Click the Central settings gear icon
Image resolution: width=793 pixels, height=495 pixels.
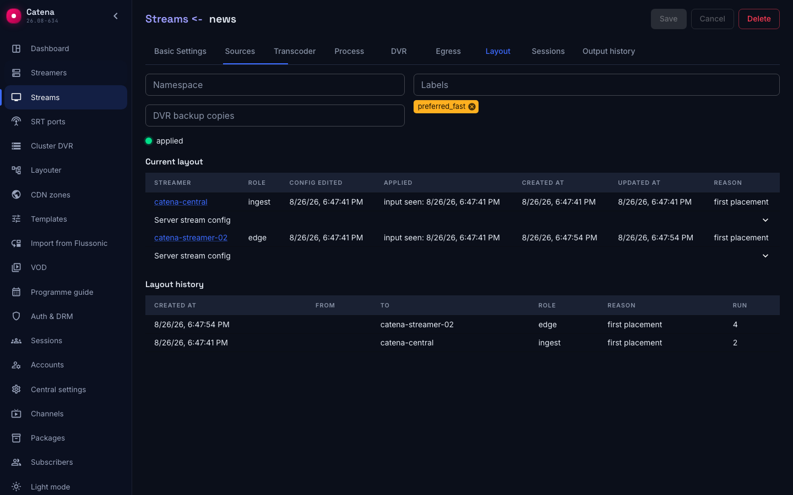pyautogui.click(x=17, y=389)
